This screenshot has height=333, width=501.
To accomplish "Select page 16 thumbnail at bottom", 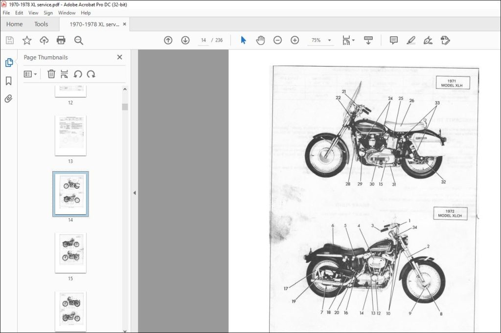I will [x=70, y=311].
